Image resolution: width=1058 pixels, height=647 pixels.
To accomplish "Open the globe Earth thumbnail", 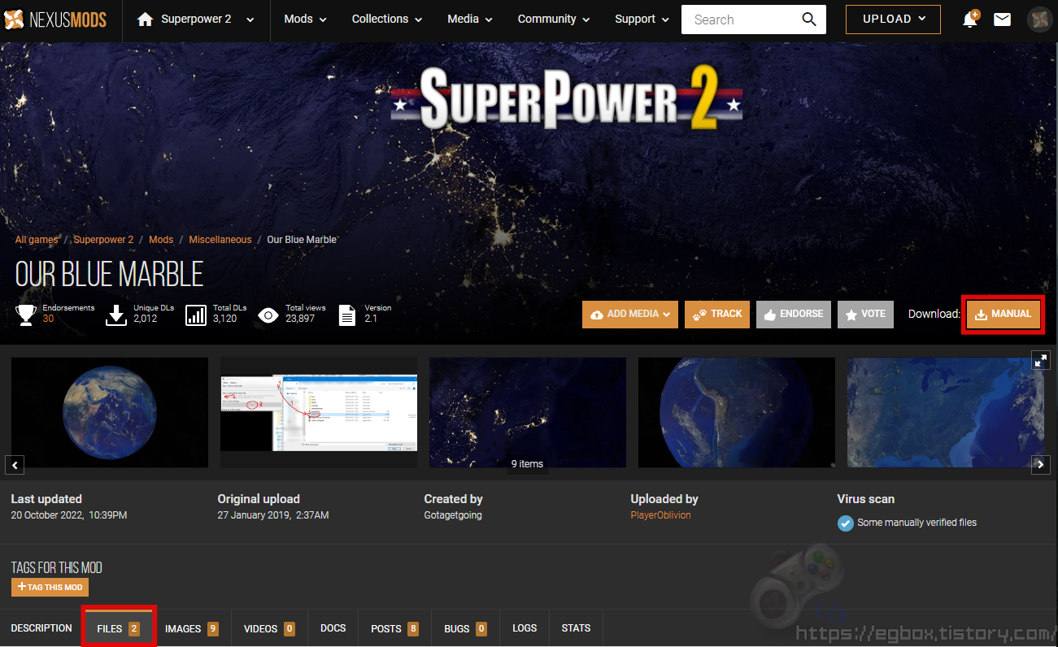I will (x=110, y=413).
